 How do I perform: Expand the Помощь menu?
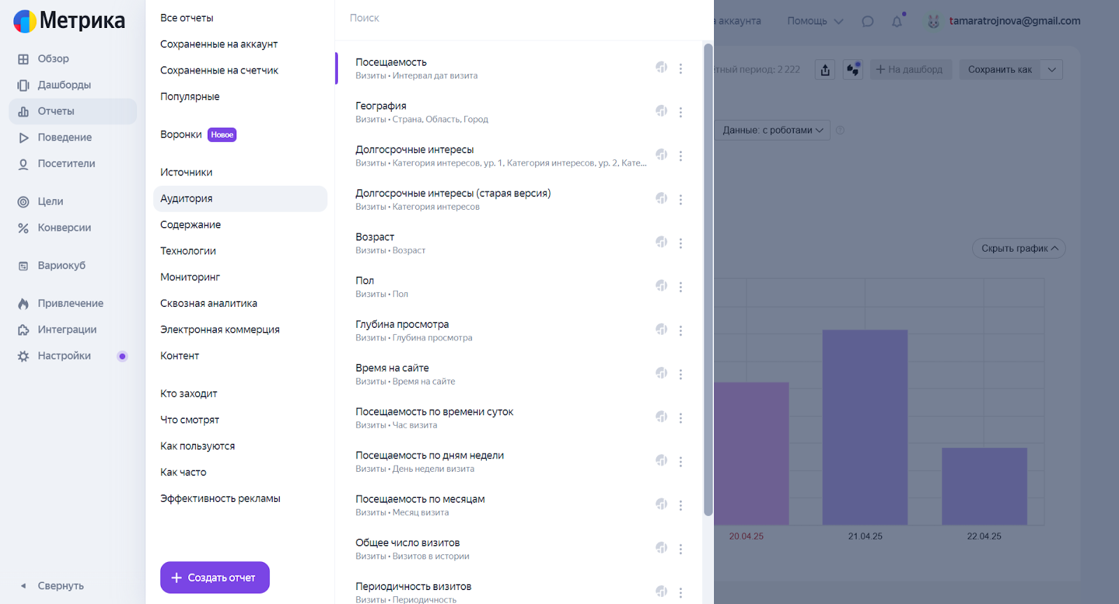click(815, 21)
